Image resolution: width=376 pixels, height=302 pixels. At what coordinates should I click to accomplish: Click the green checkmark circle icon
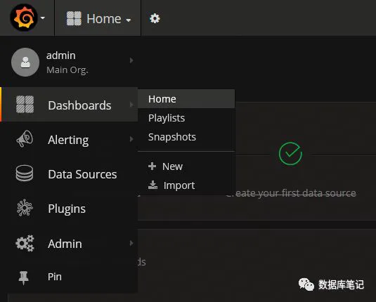(x=290, y=154)
